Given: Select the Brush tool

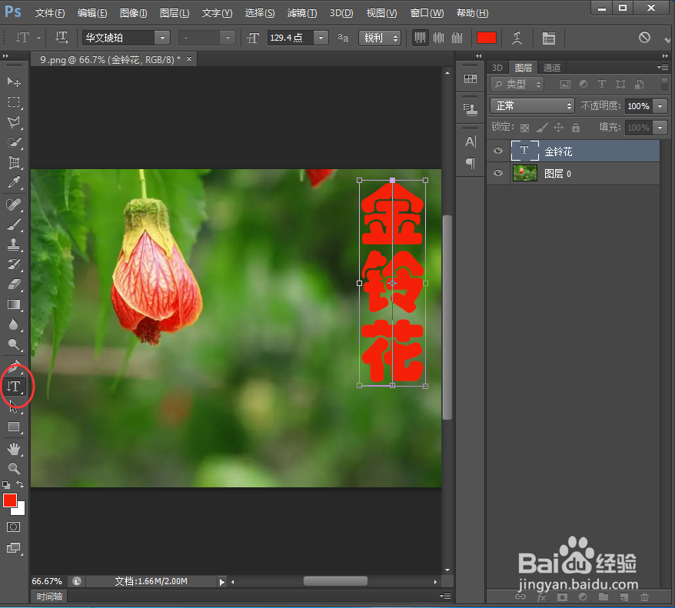Looking at the screenshot, I should (14, 224).
